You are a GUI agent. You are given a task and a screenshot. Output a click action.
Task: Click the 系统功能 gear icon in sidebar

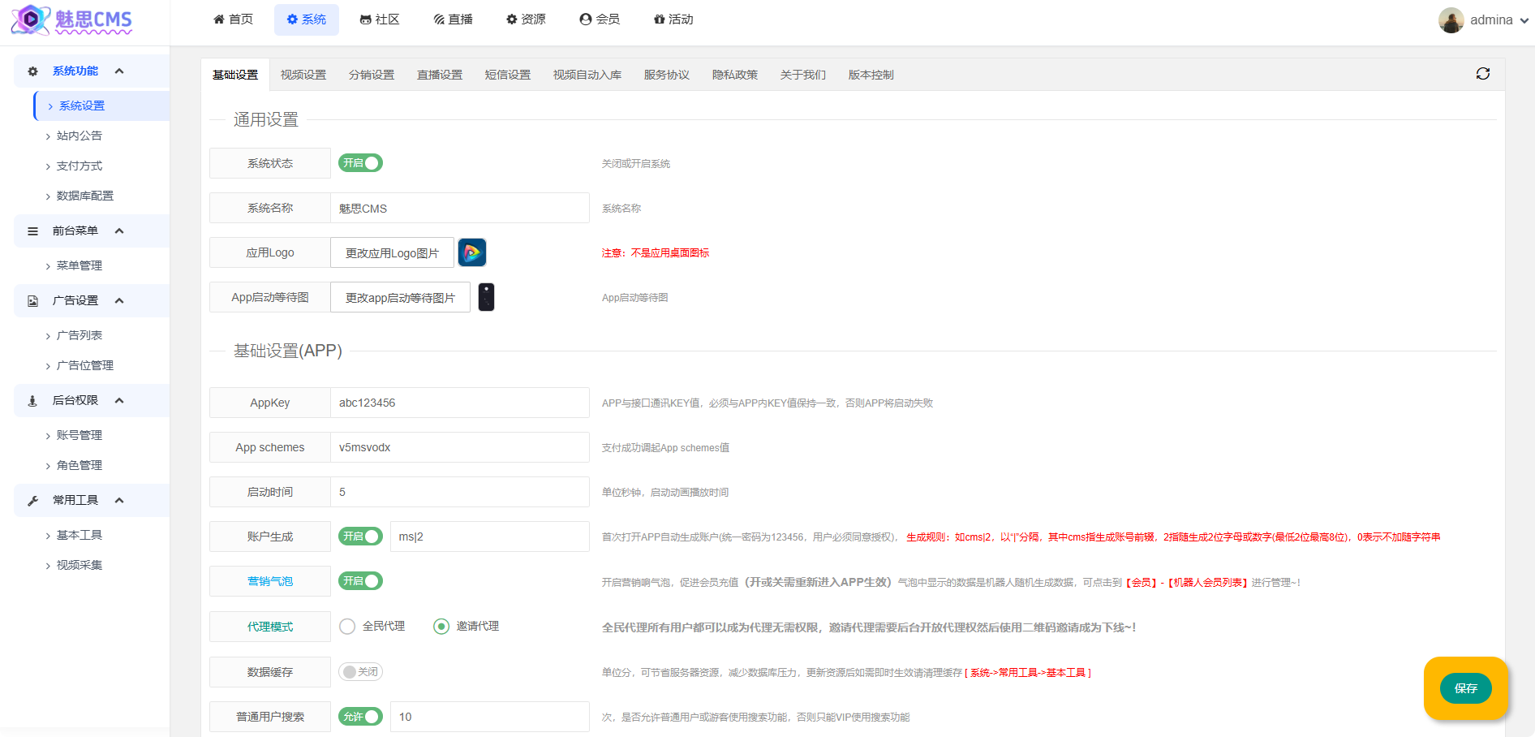[x=32, y=71]
